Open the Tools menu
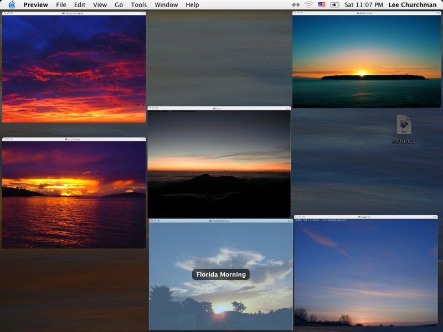Screen dimensions: 443x332 tap(139, 5)
